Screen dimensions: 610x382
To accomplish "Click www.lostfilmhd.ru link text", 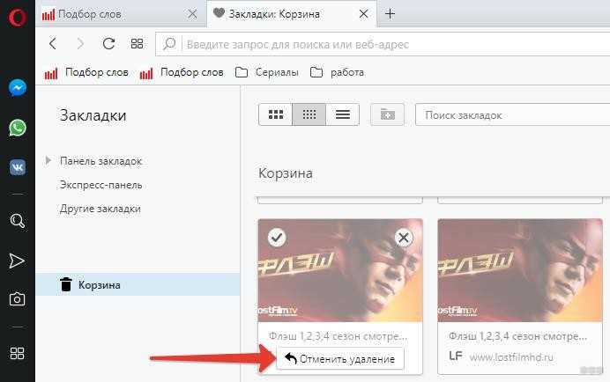I will pyautogui.click(x=511, y=356).
